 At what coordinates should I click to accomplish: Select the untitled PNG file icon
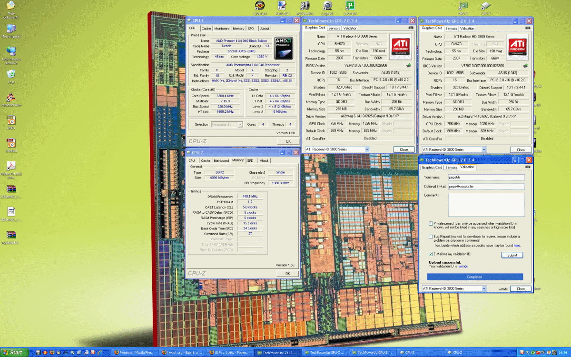11,145
